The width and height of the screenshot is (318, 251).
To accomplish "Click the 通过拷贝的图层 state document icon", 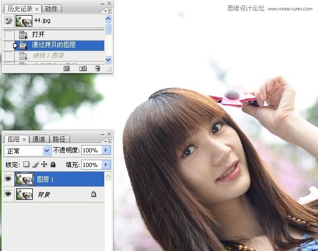I will (23, 45).
